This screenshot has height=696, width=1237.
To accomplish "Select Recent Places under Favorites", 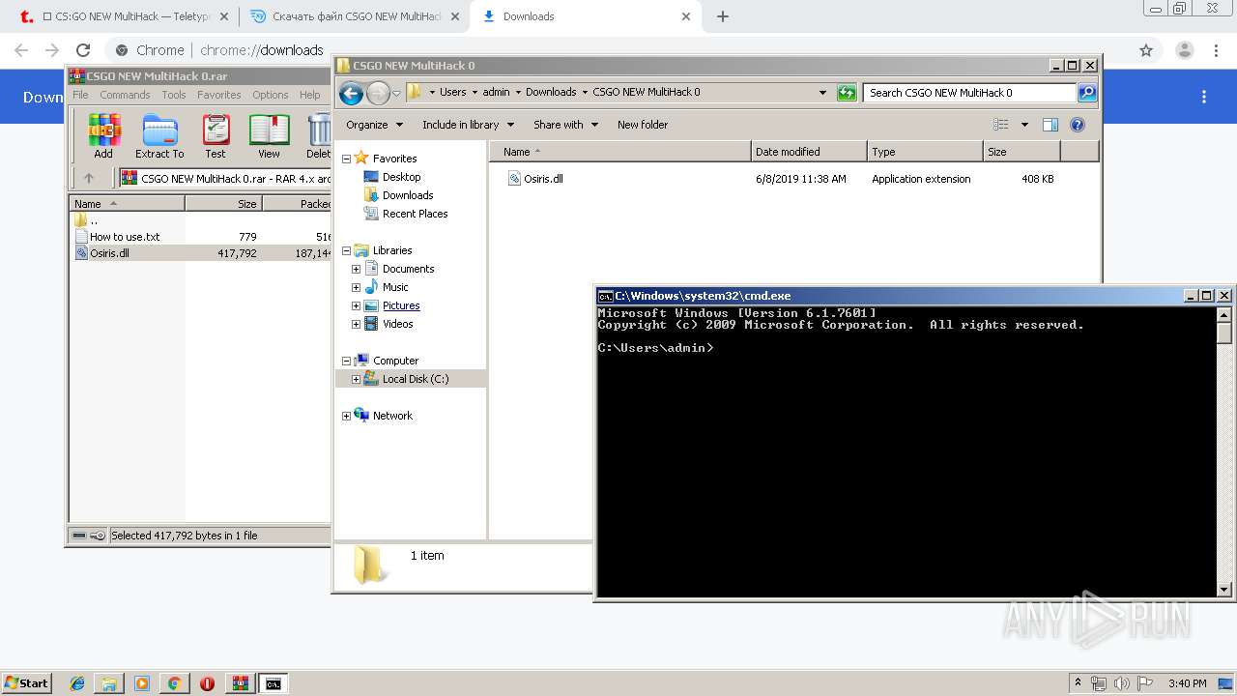I will [415, 214].
